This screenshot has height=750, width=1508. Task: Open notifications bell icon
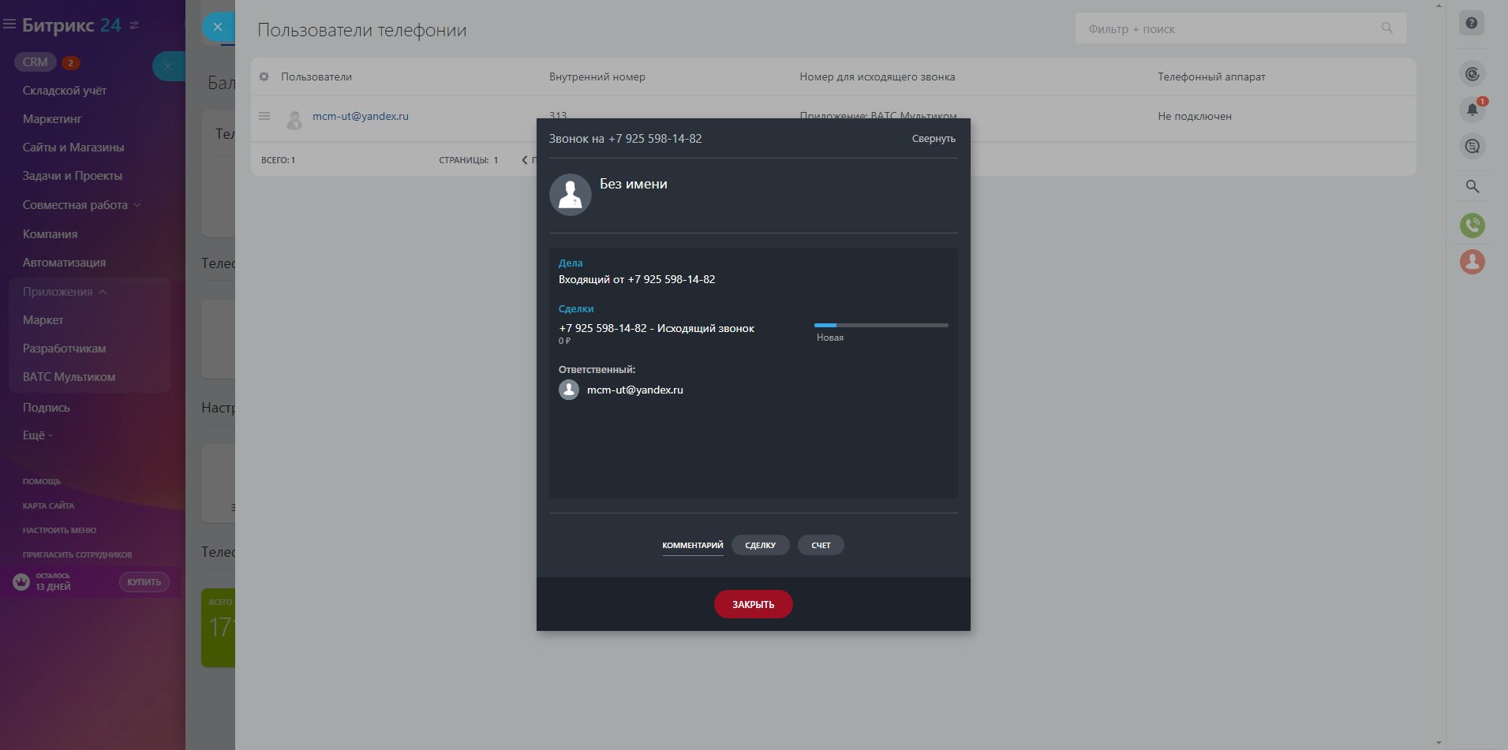(1472, 110)
